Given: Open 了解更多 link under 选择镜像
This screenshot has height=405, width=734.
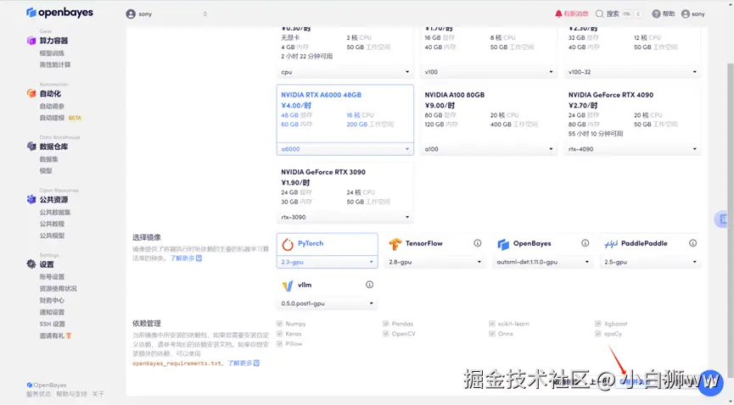Looking at the screenshot, I should pyautogui.click(x=185, y=258).
